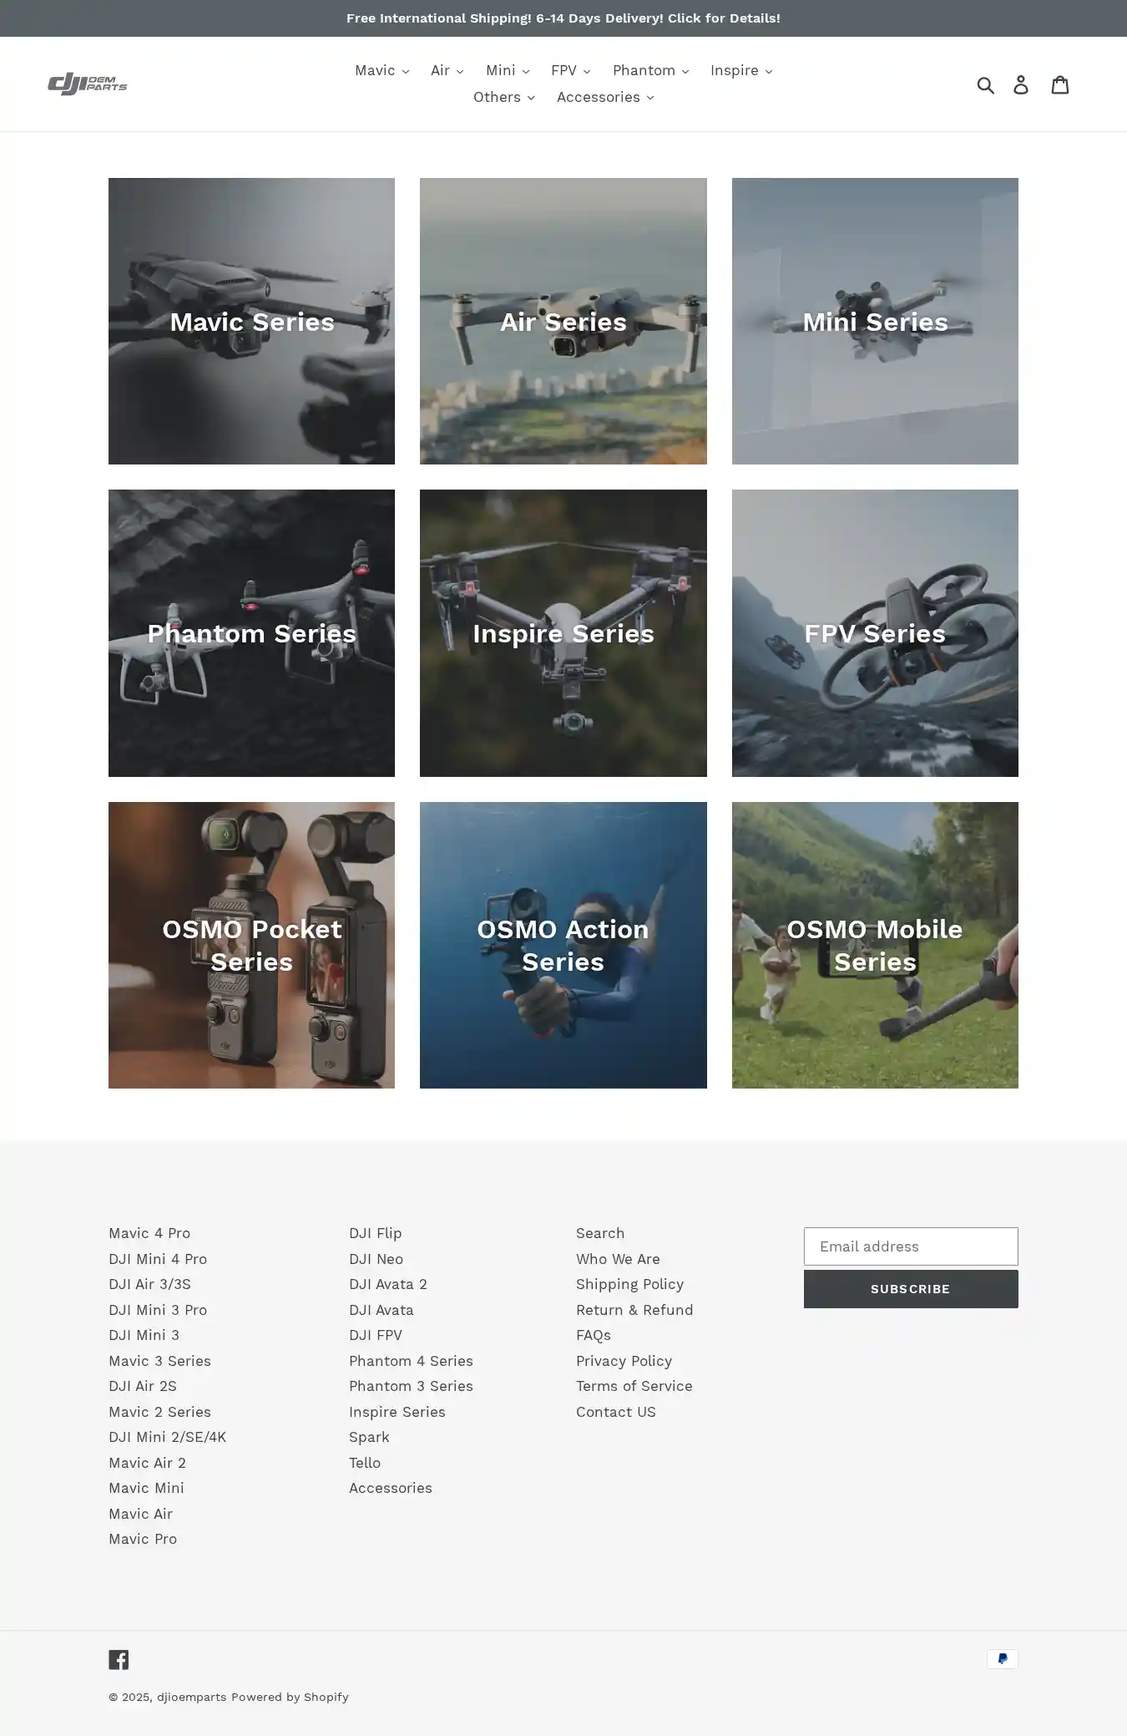Open the DJI Avata 2 footer link
Viewport: 1127px width, 1736px height.
(x=388, y=1284)
